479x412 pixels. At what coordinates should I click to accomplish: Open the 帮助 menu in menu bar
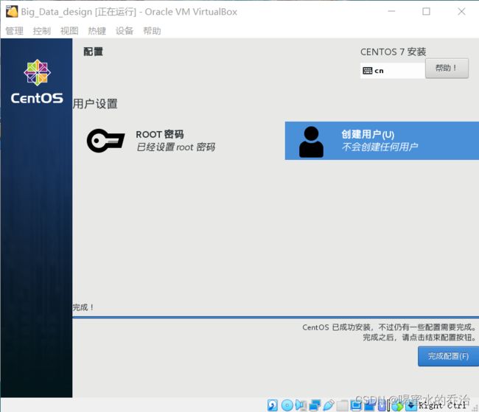pyautogui.click(x=152, y=30)
